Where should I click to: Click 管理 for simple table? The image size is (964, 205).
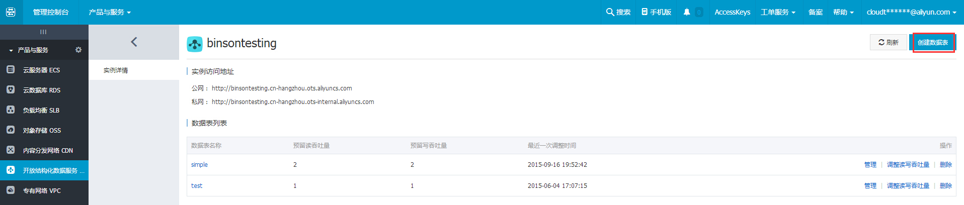tap(870, 165)
